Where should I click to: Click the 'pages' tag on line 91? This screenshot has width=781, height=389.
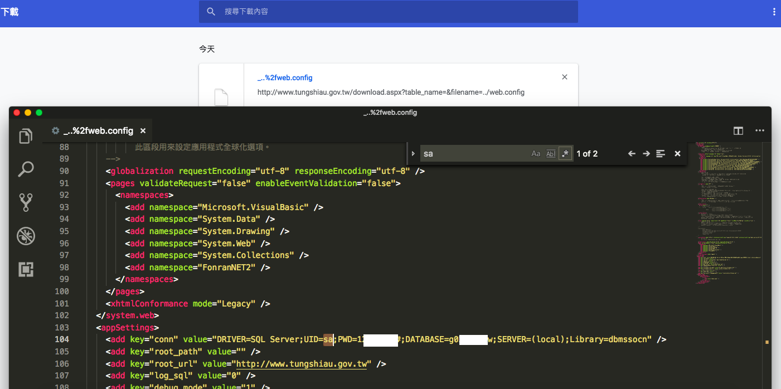pos(123,183)
